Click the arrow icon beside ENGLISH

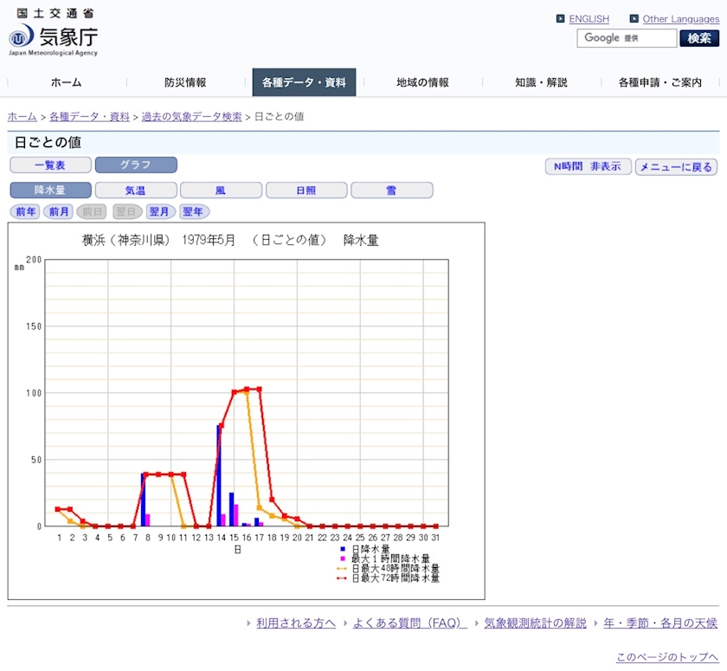(561, 19)
